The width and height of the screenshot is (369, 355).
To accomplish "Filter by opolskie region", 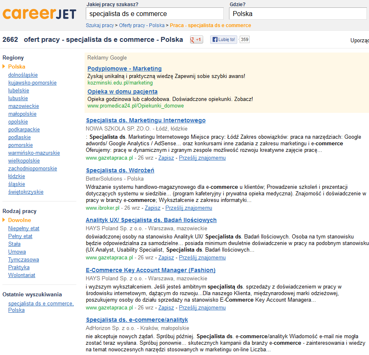I will pyautogui.click(x=18, y=121).
